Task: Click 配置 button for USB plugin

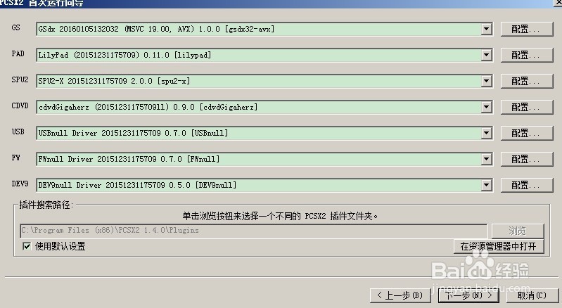Action: pos(527,133)
